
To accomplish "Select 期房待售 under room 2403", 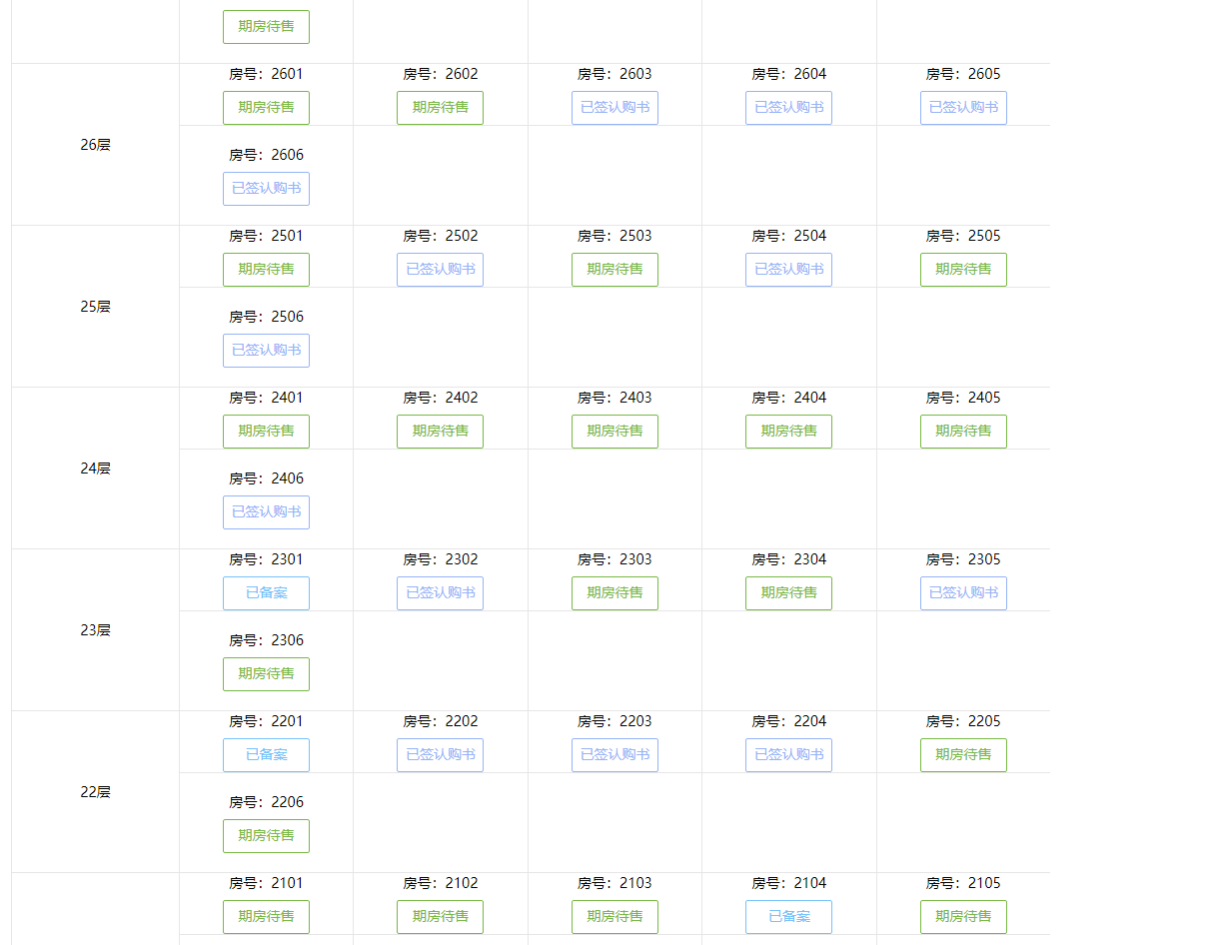I will click(x=614, y=432).
